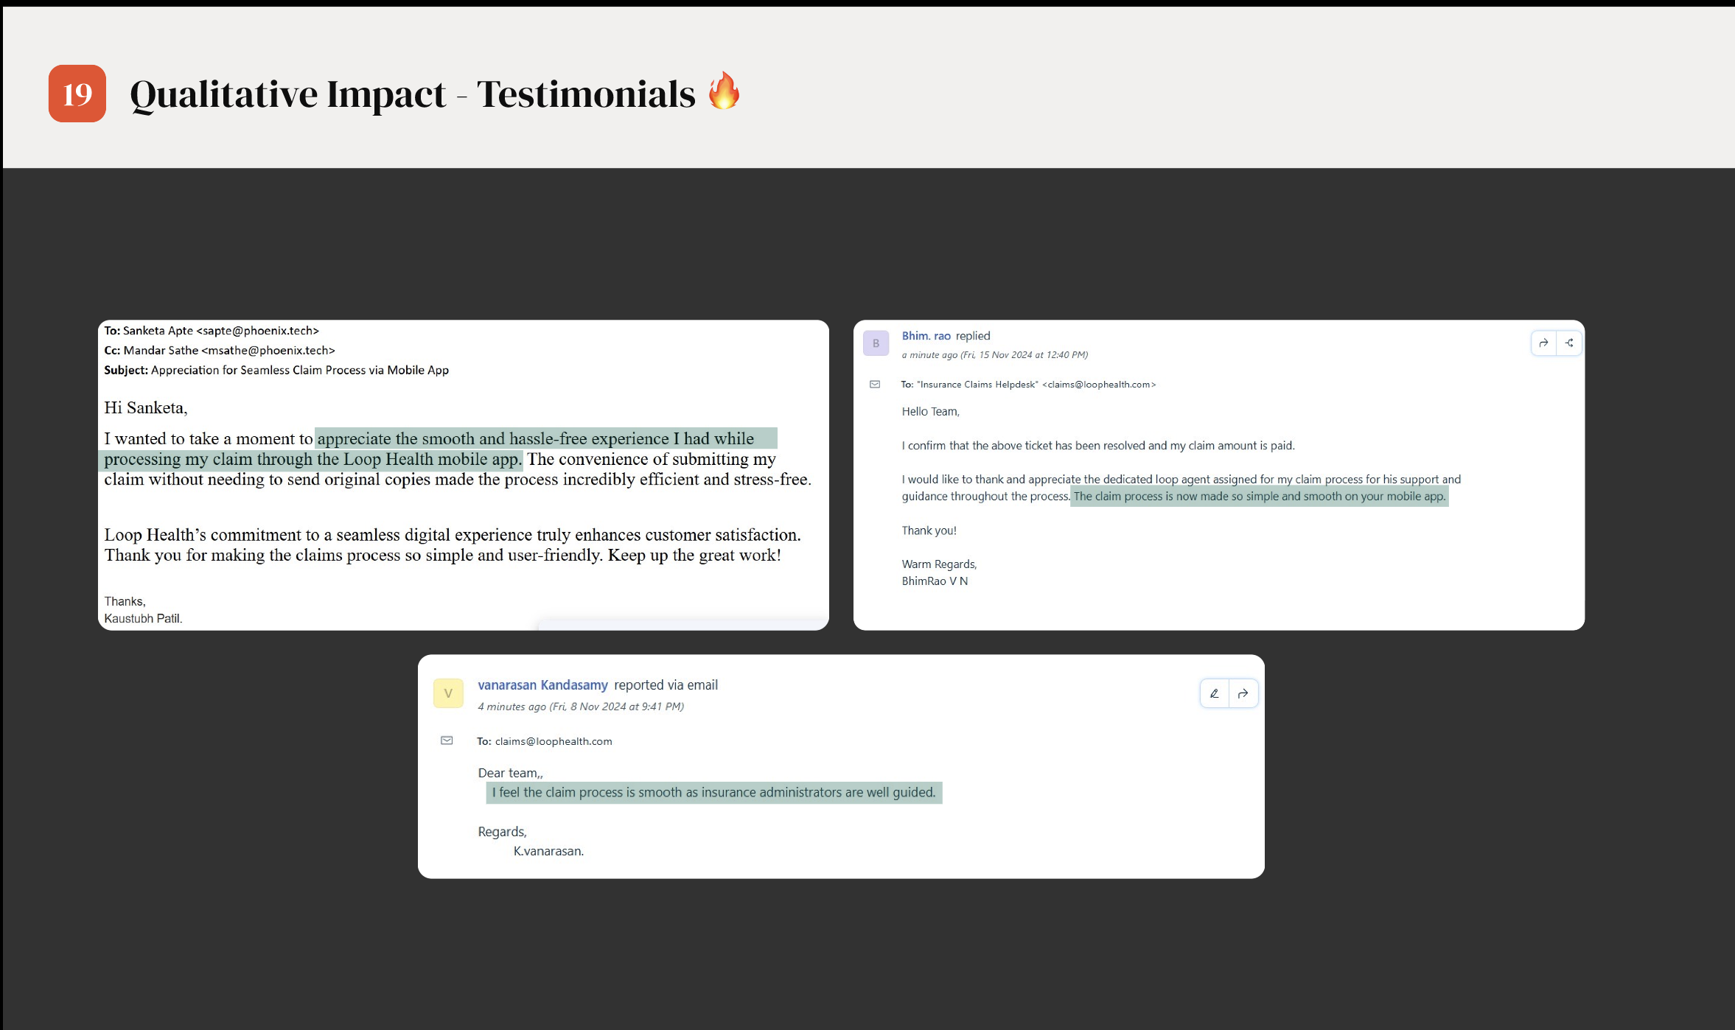Click 'Regards,' in vanarasan's email
This screenshot has height=1030, width=1735.
pyautogui.click(x=502, y=832)
